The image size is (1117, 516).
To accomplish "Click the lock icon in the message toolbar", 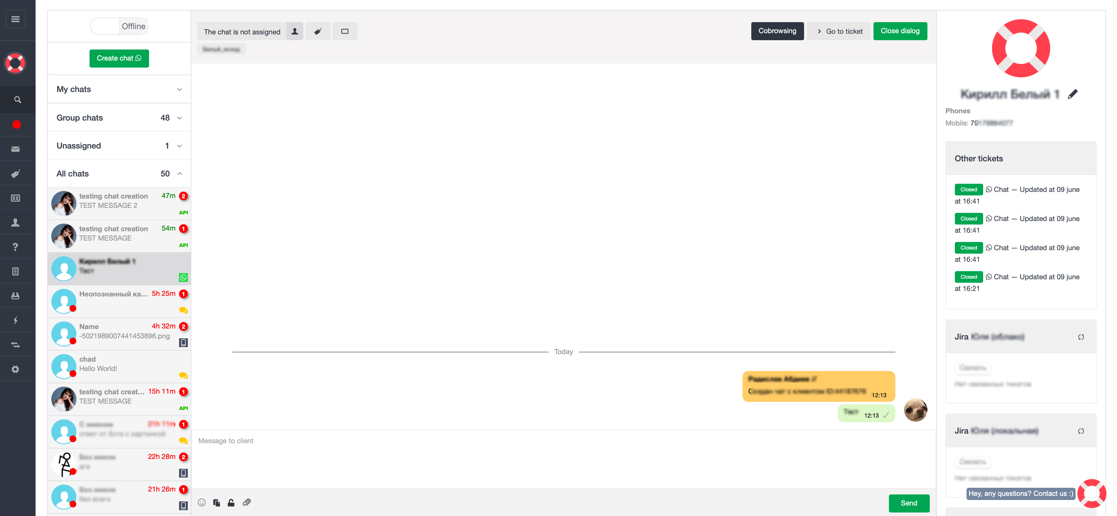I will (x=231, y=502).
